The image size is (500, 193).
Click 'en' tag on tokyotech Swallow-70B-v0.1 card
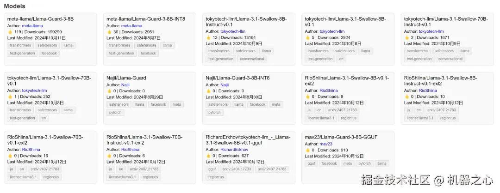coord(44,118)
